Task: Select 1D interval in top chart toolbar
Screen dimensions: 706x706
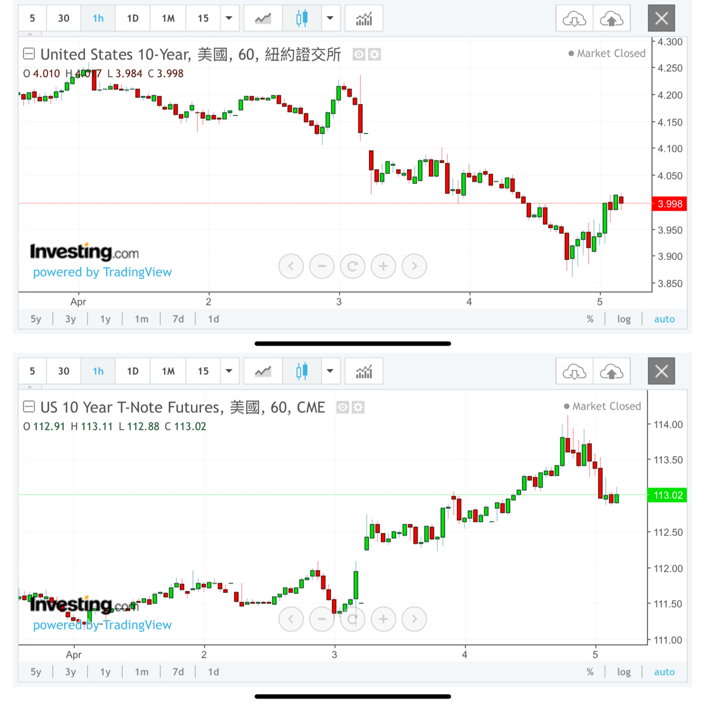Action: coord(133,19)
